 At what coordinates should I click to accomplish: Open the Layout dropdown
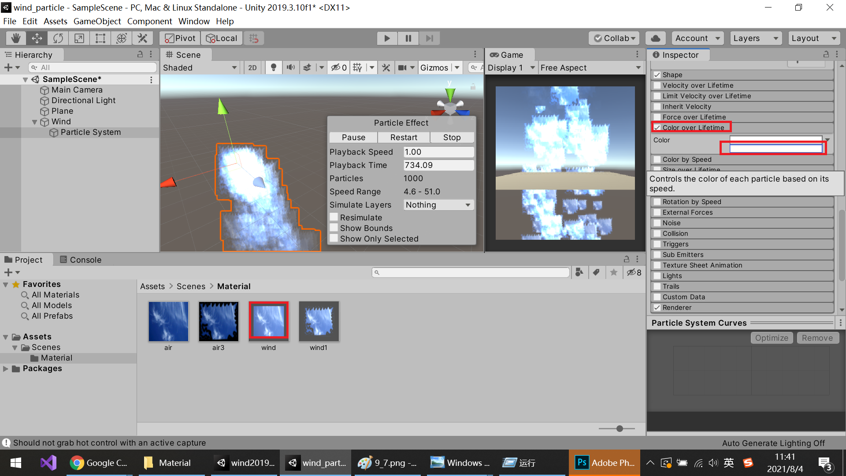(813, 38)
